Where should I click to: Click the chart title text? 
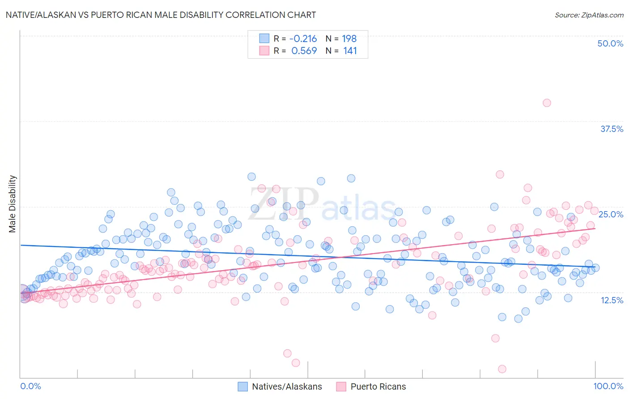(161, 15)
